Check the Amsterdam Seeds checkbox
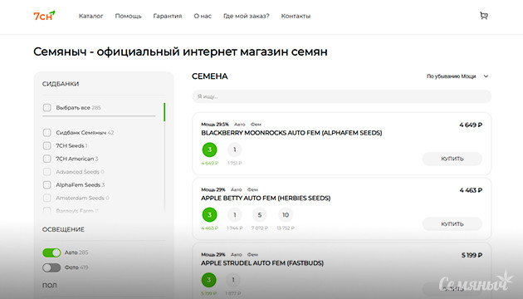Screen dimensions: 523x299 pyautogui.click(x=47, y=198)
